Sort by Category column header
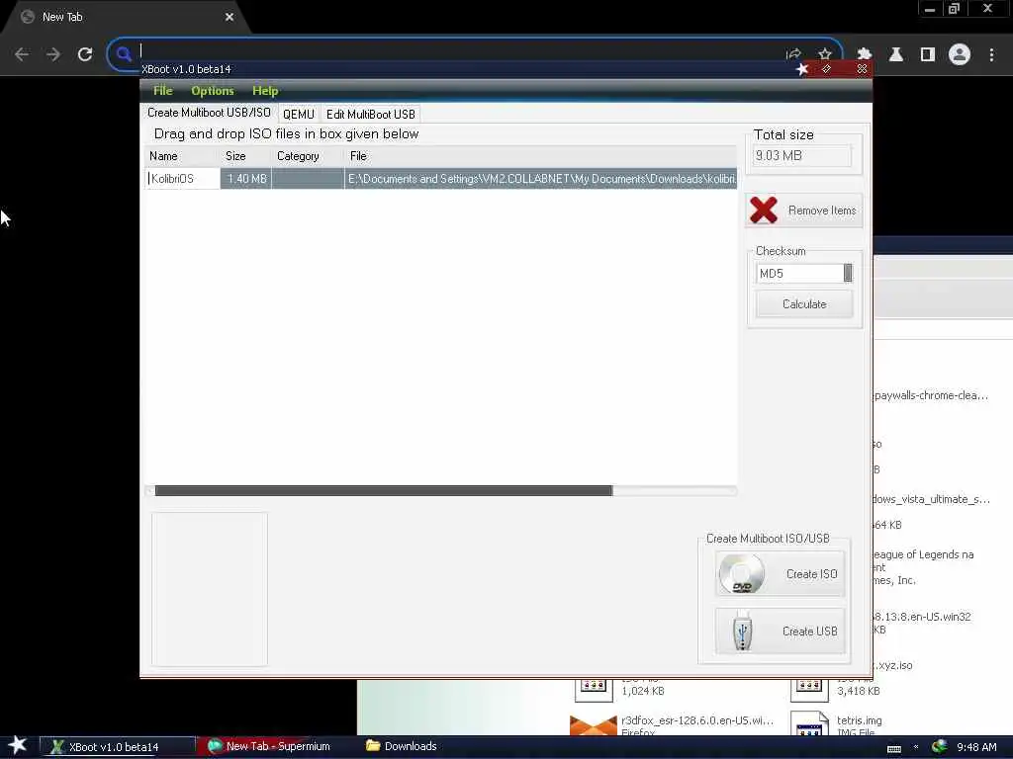Viewport: 1013px width, 759px height. [x=308, y=156]
